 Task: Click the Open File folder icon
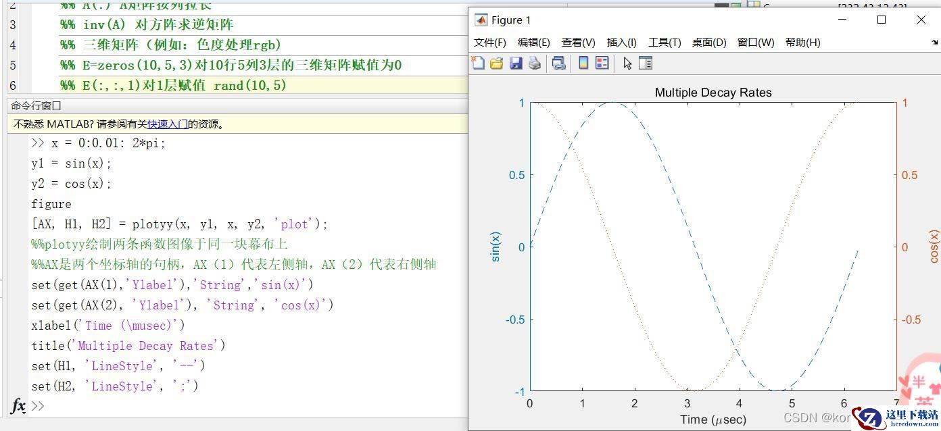tap(496, 64)
